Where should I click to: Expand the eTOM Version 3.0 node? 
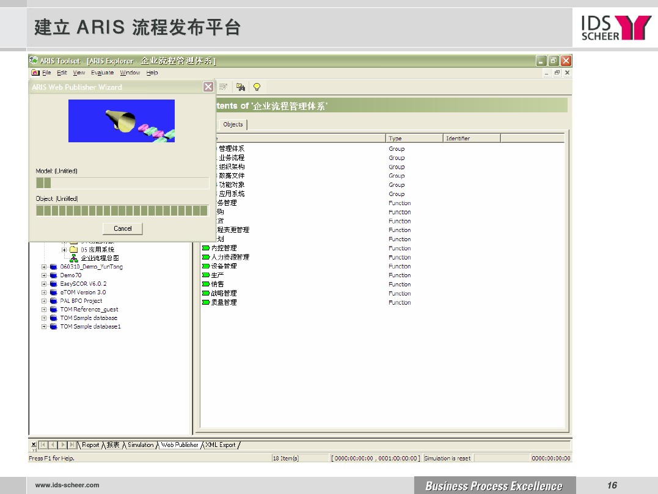(44, 292)
